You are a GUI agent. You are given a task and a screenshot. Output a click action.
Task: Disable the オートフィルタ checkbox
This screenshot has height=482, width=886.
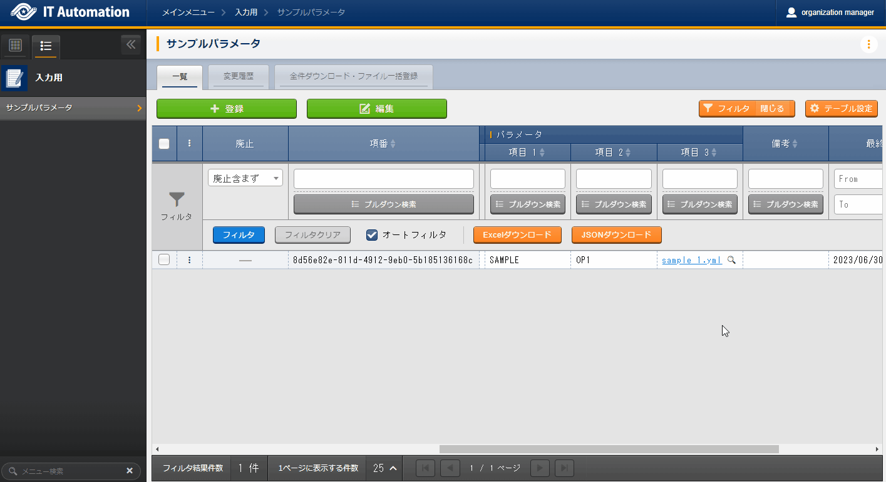tap(372, 235)
